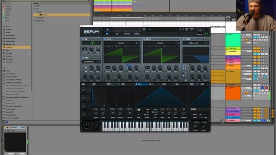This screenshot has height=155, width=276.
Task: Switch to the Serum GLOBAL tab
Action: pyautogui.click(x=137, y=32)
